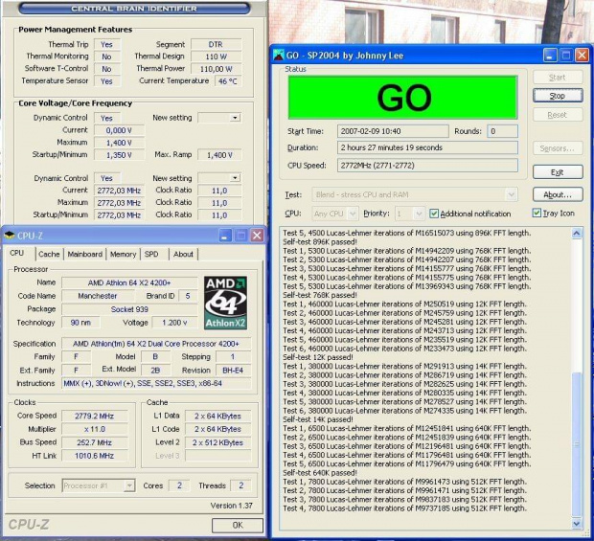Click the Instructions MMX, 3DNow! field
594x541 pixels.
[156, 384]
